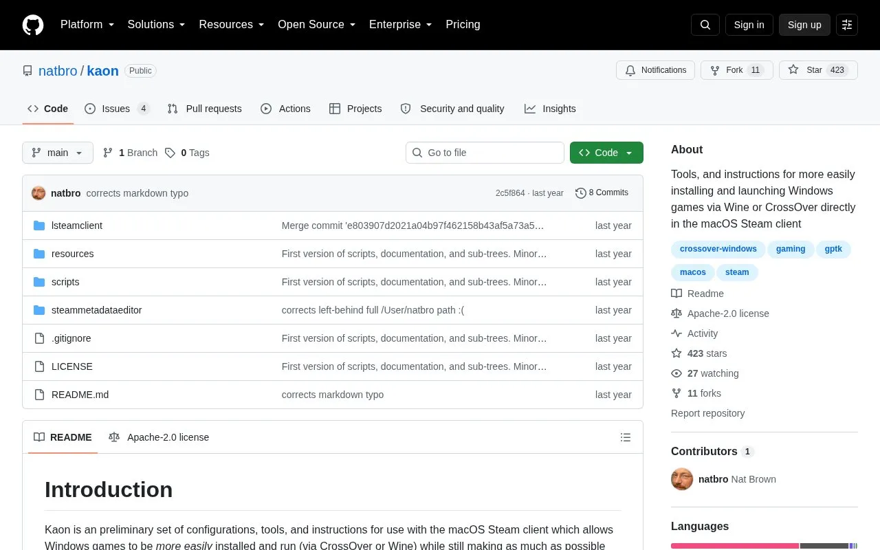The height and width of the screenshot is (550, 880).
Task: Open the lsteamclient folder
Action: click(77, 225)
